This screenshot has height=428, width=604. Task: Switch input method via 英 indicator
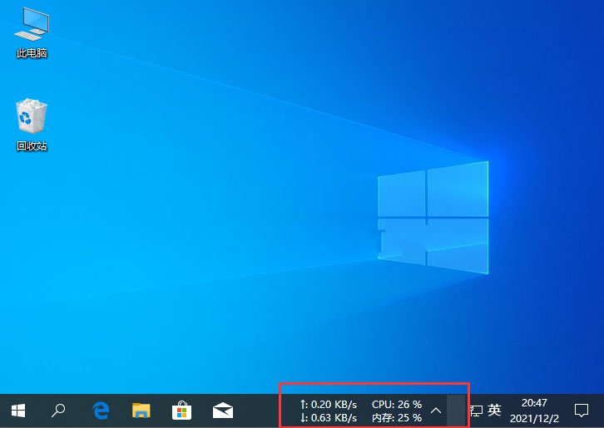[x=494, y=411]
